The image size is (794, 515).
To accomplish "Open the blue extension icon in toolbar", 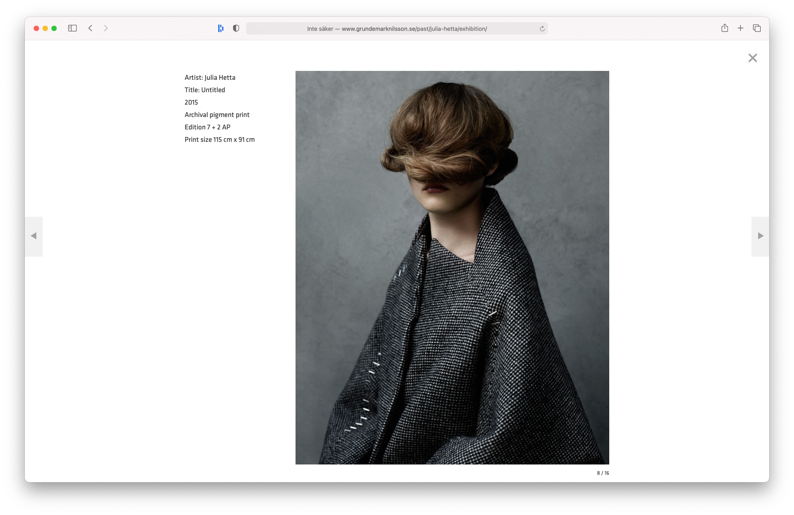I will point(221,28).
